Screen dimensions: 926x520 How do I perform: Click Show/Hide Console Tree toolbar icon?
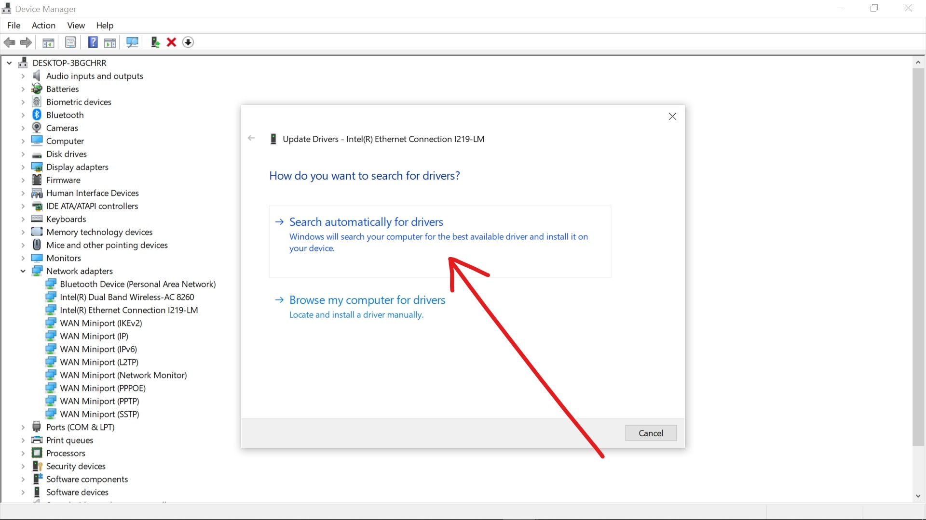(x=48, y=42)
